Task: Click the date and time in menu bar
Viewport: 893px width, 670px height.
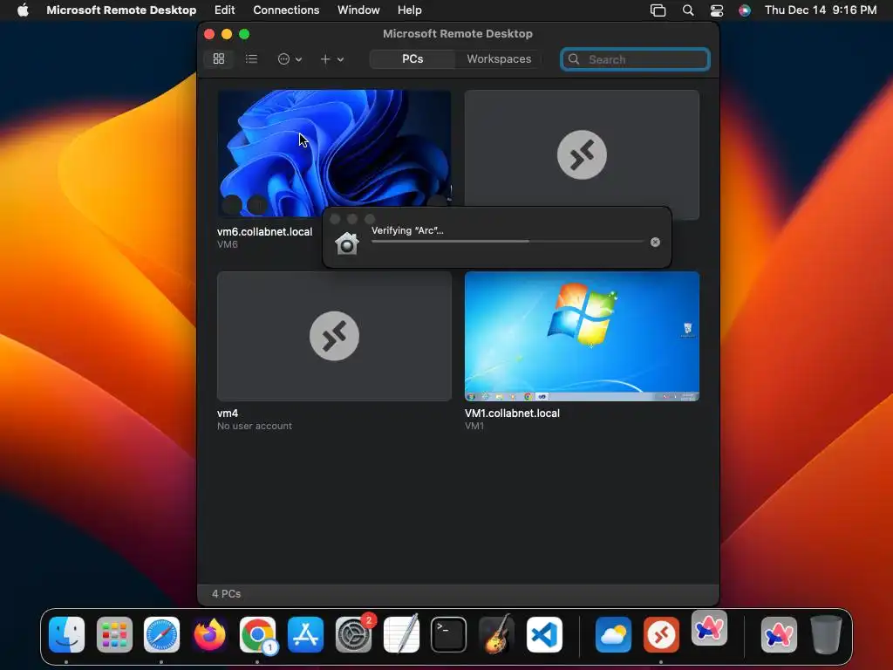Action: click(820, 10)
